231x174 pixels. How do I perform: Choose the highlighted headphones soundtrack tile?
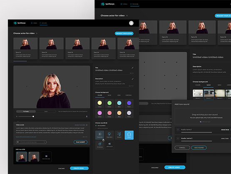[129, 135]
